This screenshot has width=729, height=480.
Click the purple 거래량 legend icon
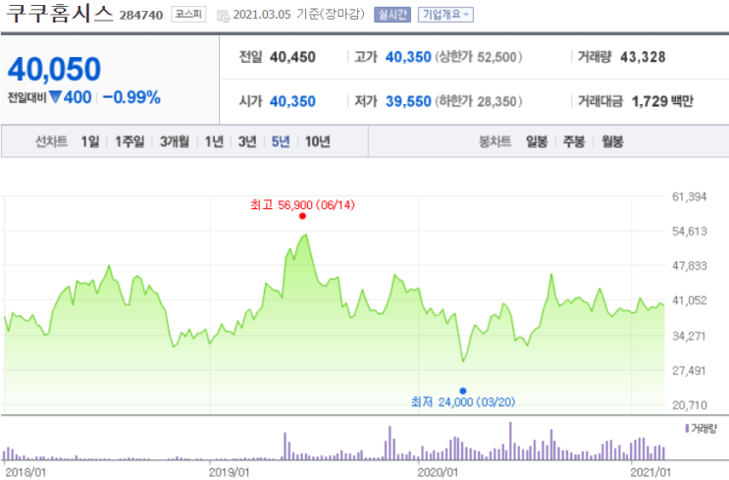coord(687,428)
